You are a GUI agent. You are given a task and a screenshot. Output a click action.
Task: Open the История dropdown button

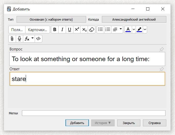(103, 123)
